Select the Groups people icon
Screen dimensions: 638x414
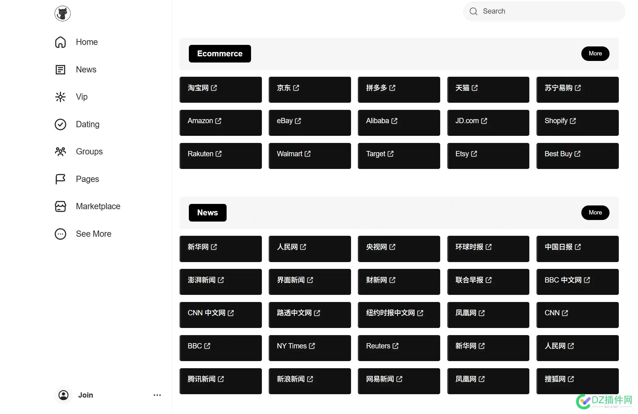pyautogui.click(x=60, y=152)
